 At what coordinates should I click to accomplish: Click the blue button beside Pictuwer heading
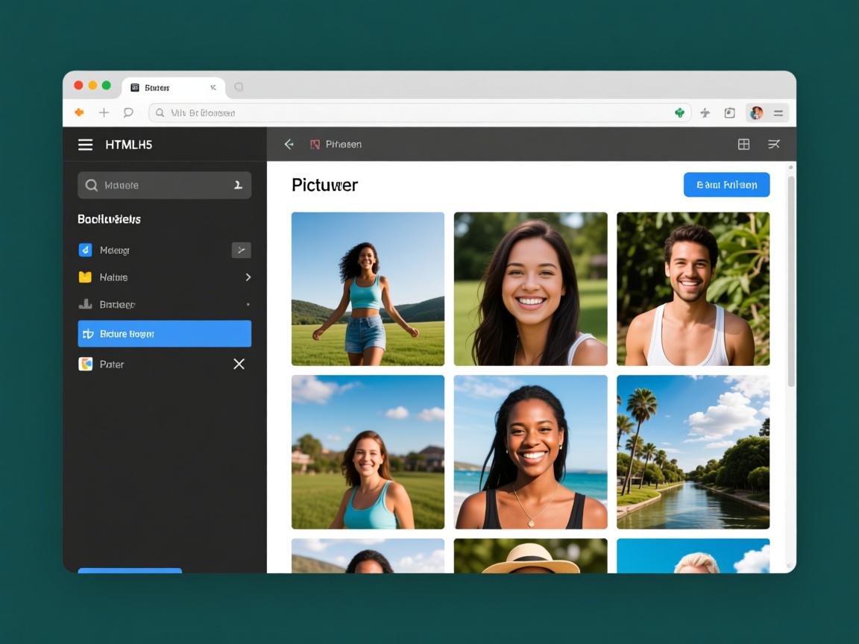pyautogui.click(x=726, y=185)
